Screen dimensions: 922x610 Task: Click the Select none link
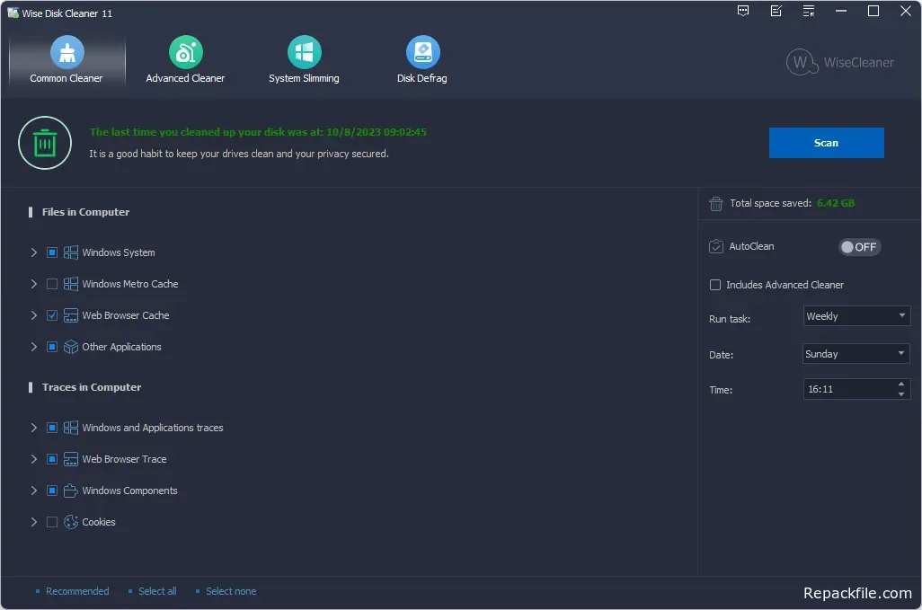click(230, 591)
